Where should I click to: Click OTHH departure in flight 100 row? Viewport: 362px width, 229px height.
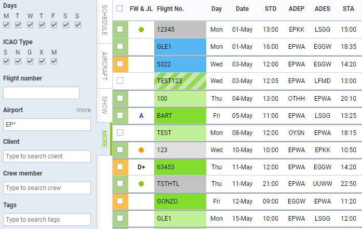297,99
